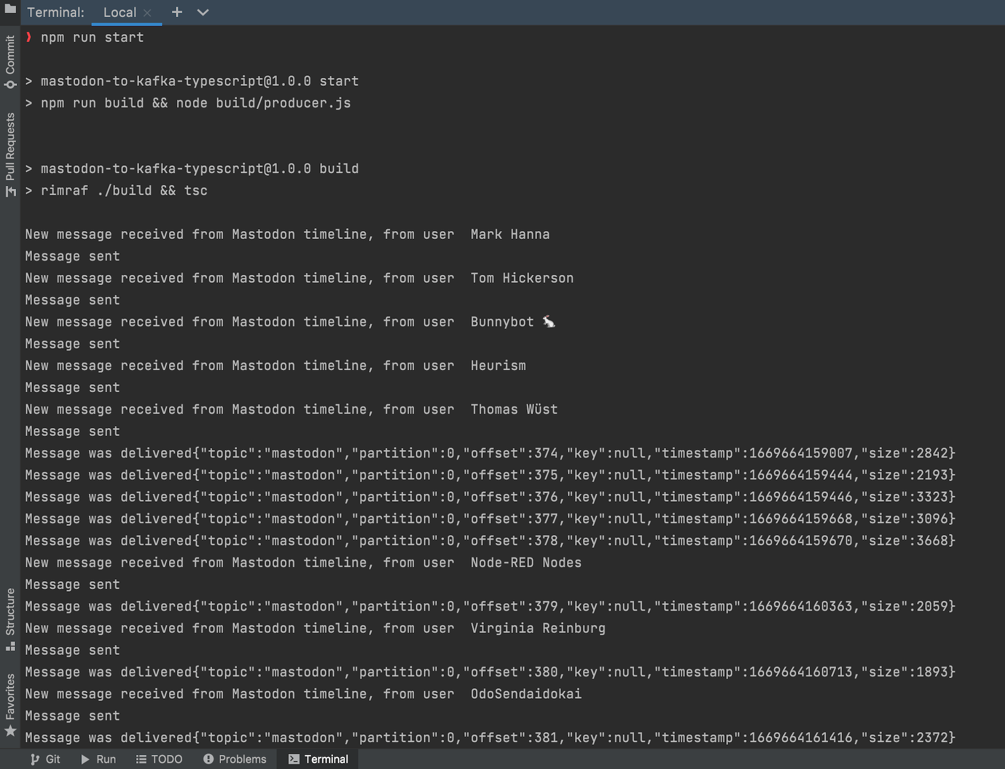
Task: Click the delivered message line with offset 379
Action: [x=490, y=606]
